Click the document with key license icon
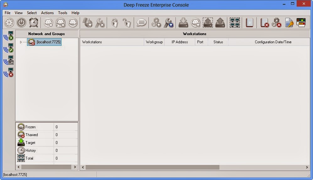The image size is (313, 180). pyautogui.click(x=289, y=23)
